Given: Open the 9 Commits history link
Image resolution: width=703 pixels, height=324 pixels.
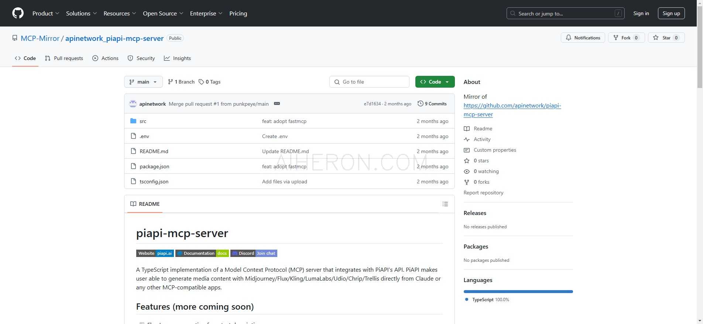Looking at the screenshot, I should pos(432,104).
